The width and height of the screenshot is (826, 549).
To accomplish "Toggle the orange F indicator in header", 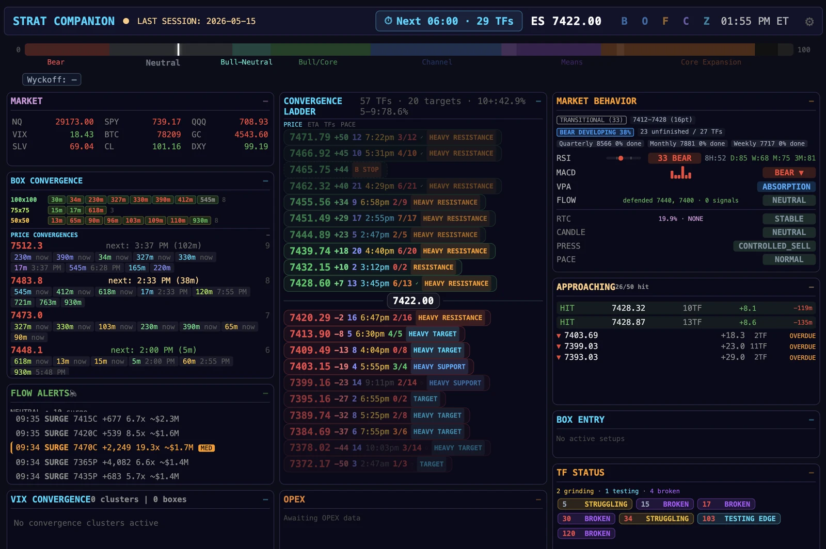I will click(665, 21).
